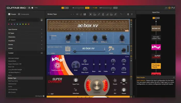Click the Cabinet icon in Matched Cabinet Pro
Screen dimensions: 181x103
point(68,49)
